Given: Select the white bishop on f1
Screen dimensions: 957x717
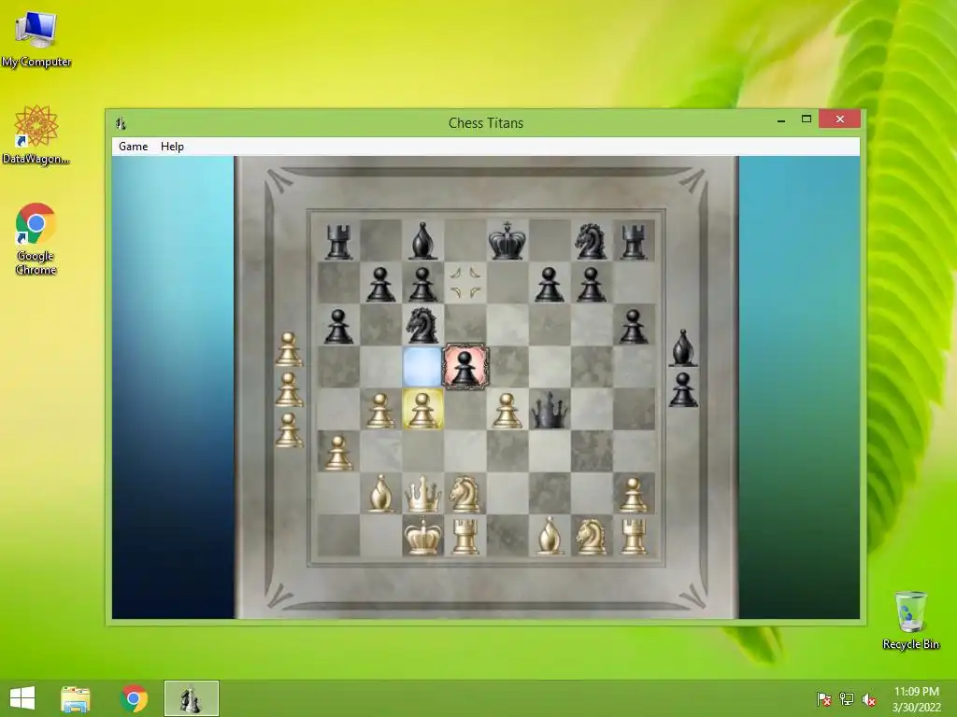Looking at the screenshot, I should pos(550,535).
